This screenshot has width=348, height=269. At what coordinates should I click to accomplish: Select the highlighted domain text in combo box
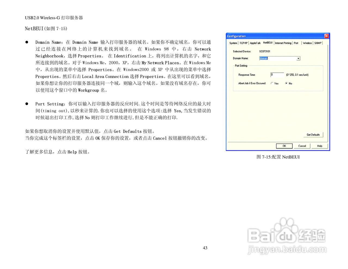point(263,58)
